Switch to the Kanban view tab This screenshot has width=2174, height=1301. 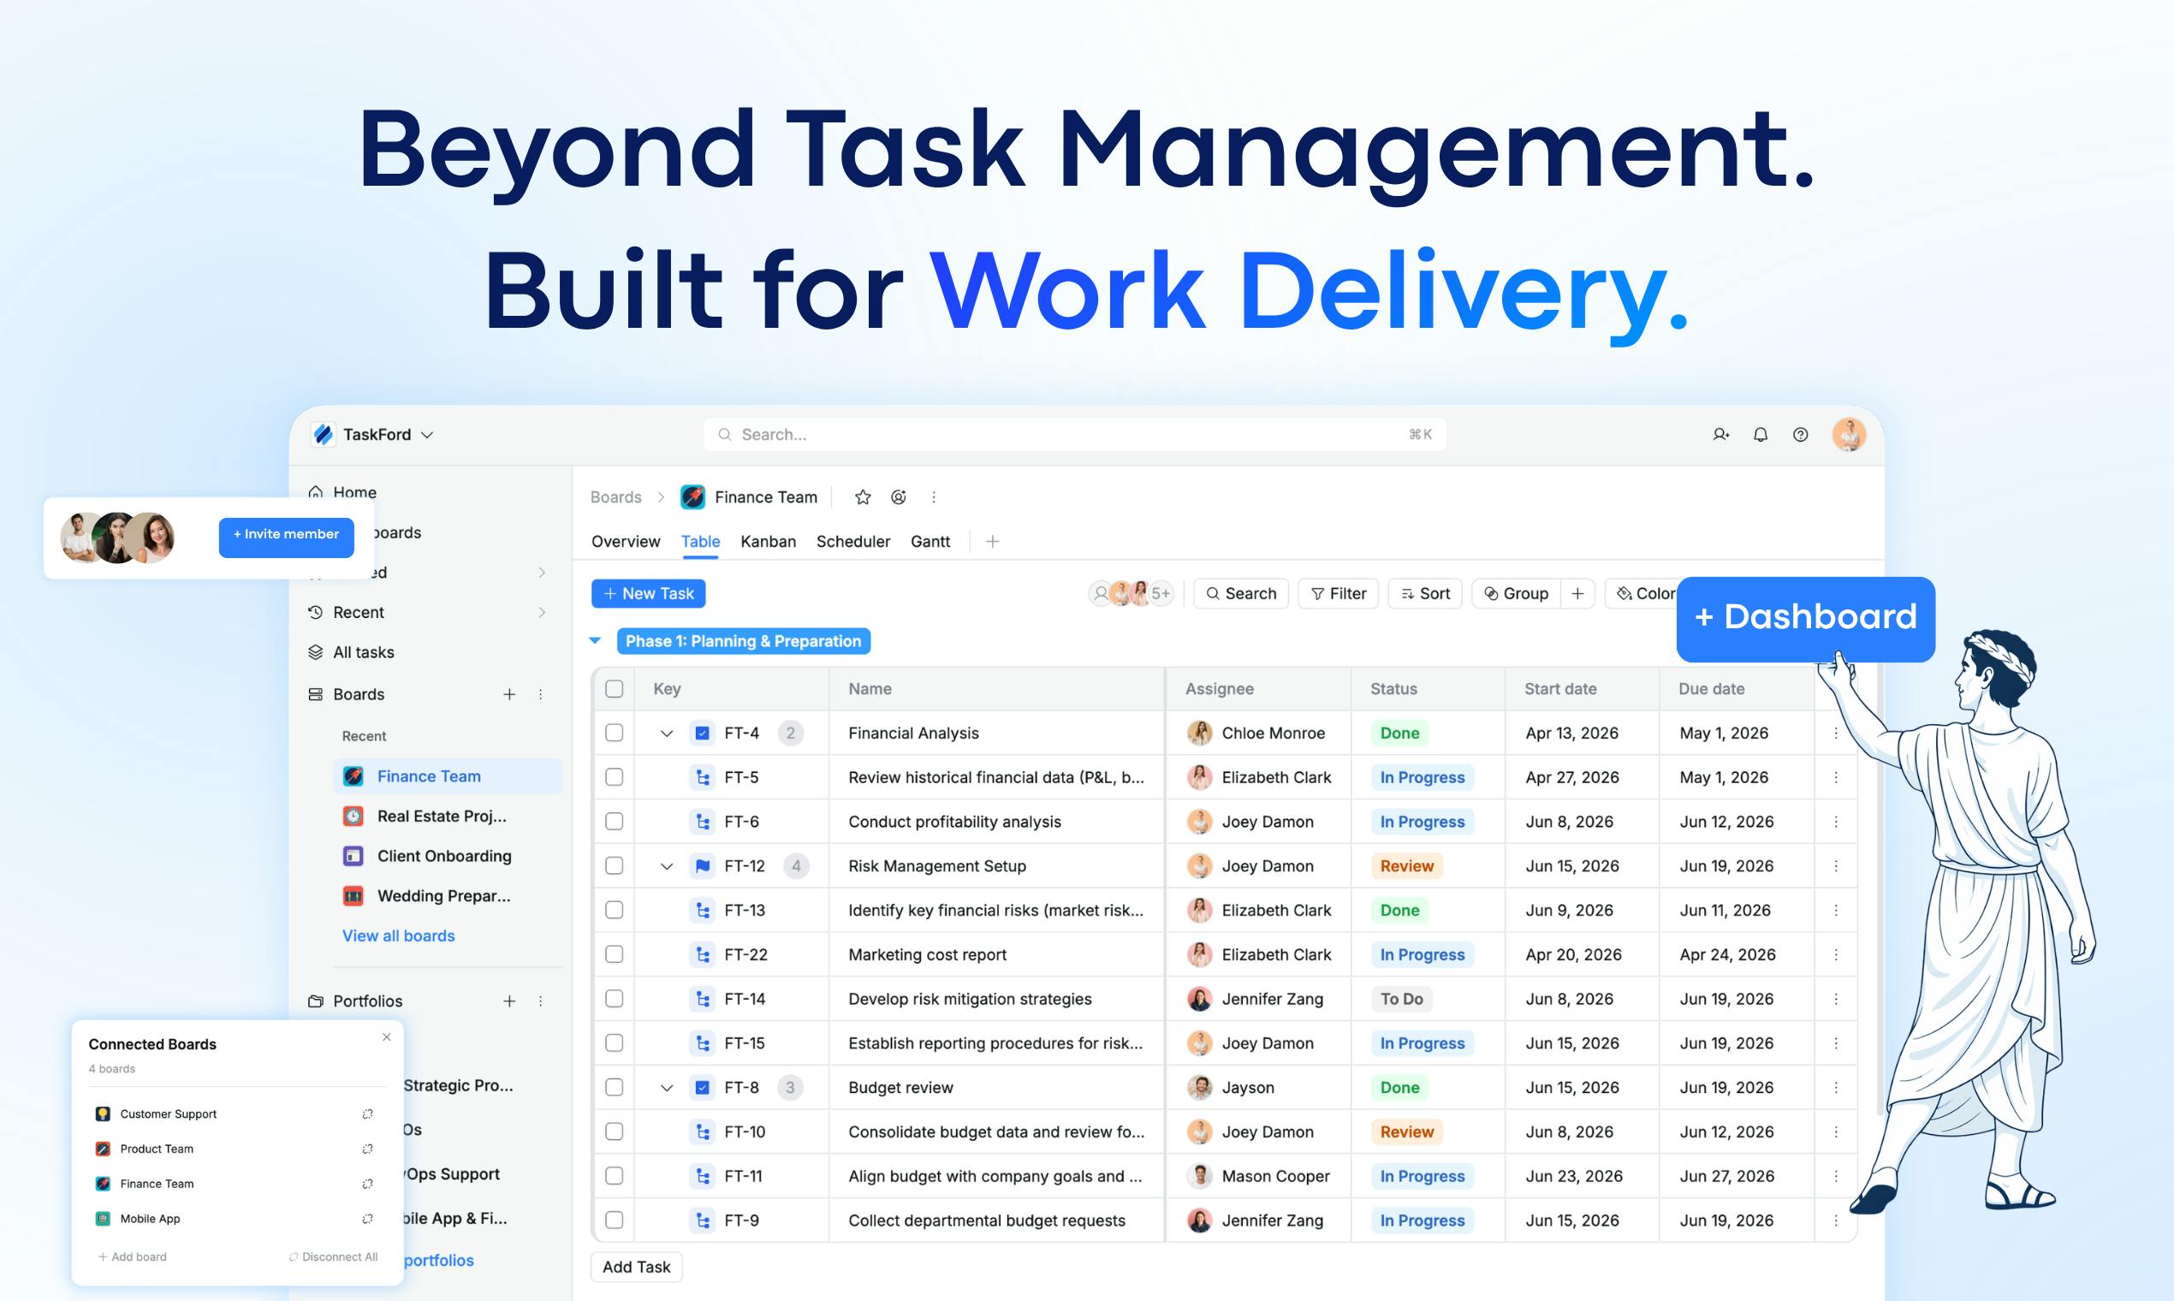pos(768,542)
